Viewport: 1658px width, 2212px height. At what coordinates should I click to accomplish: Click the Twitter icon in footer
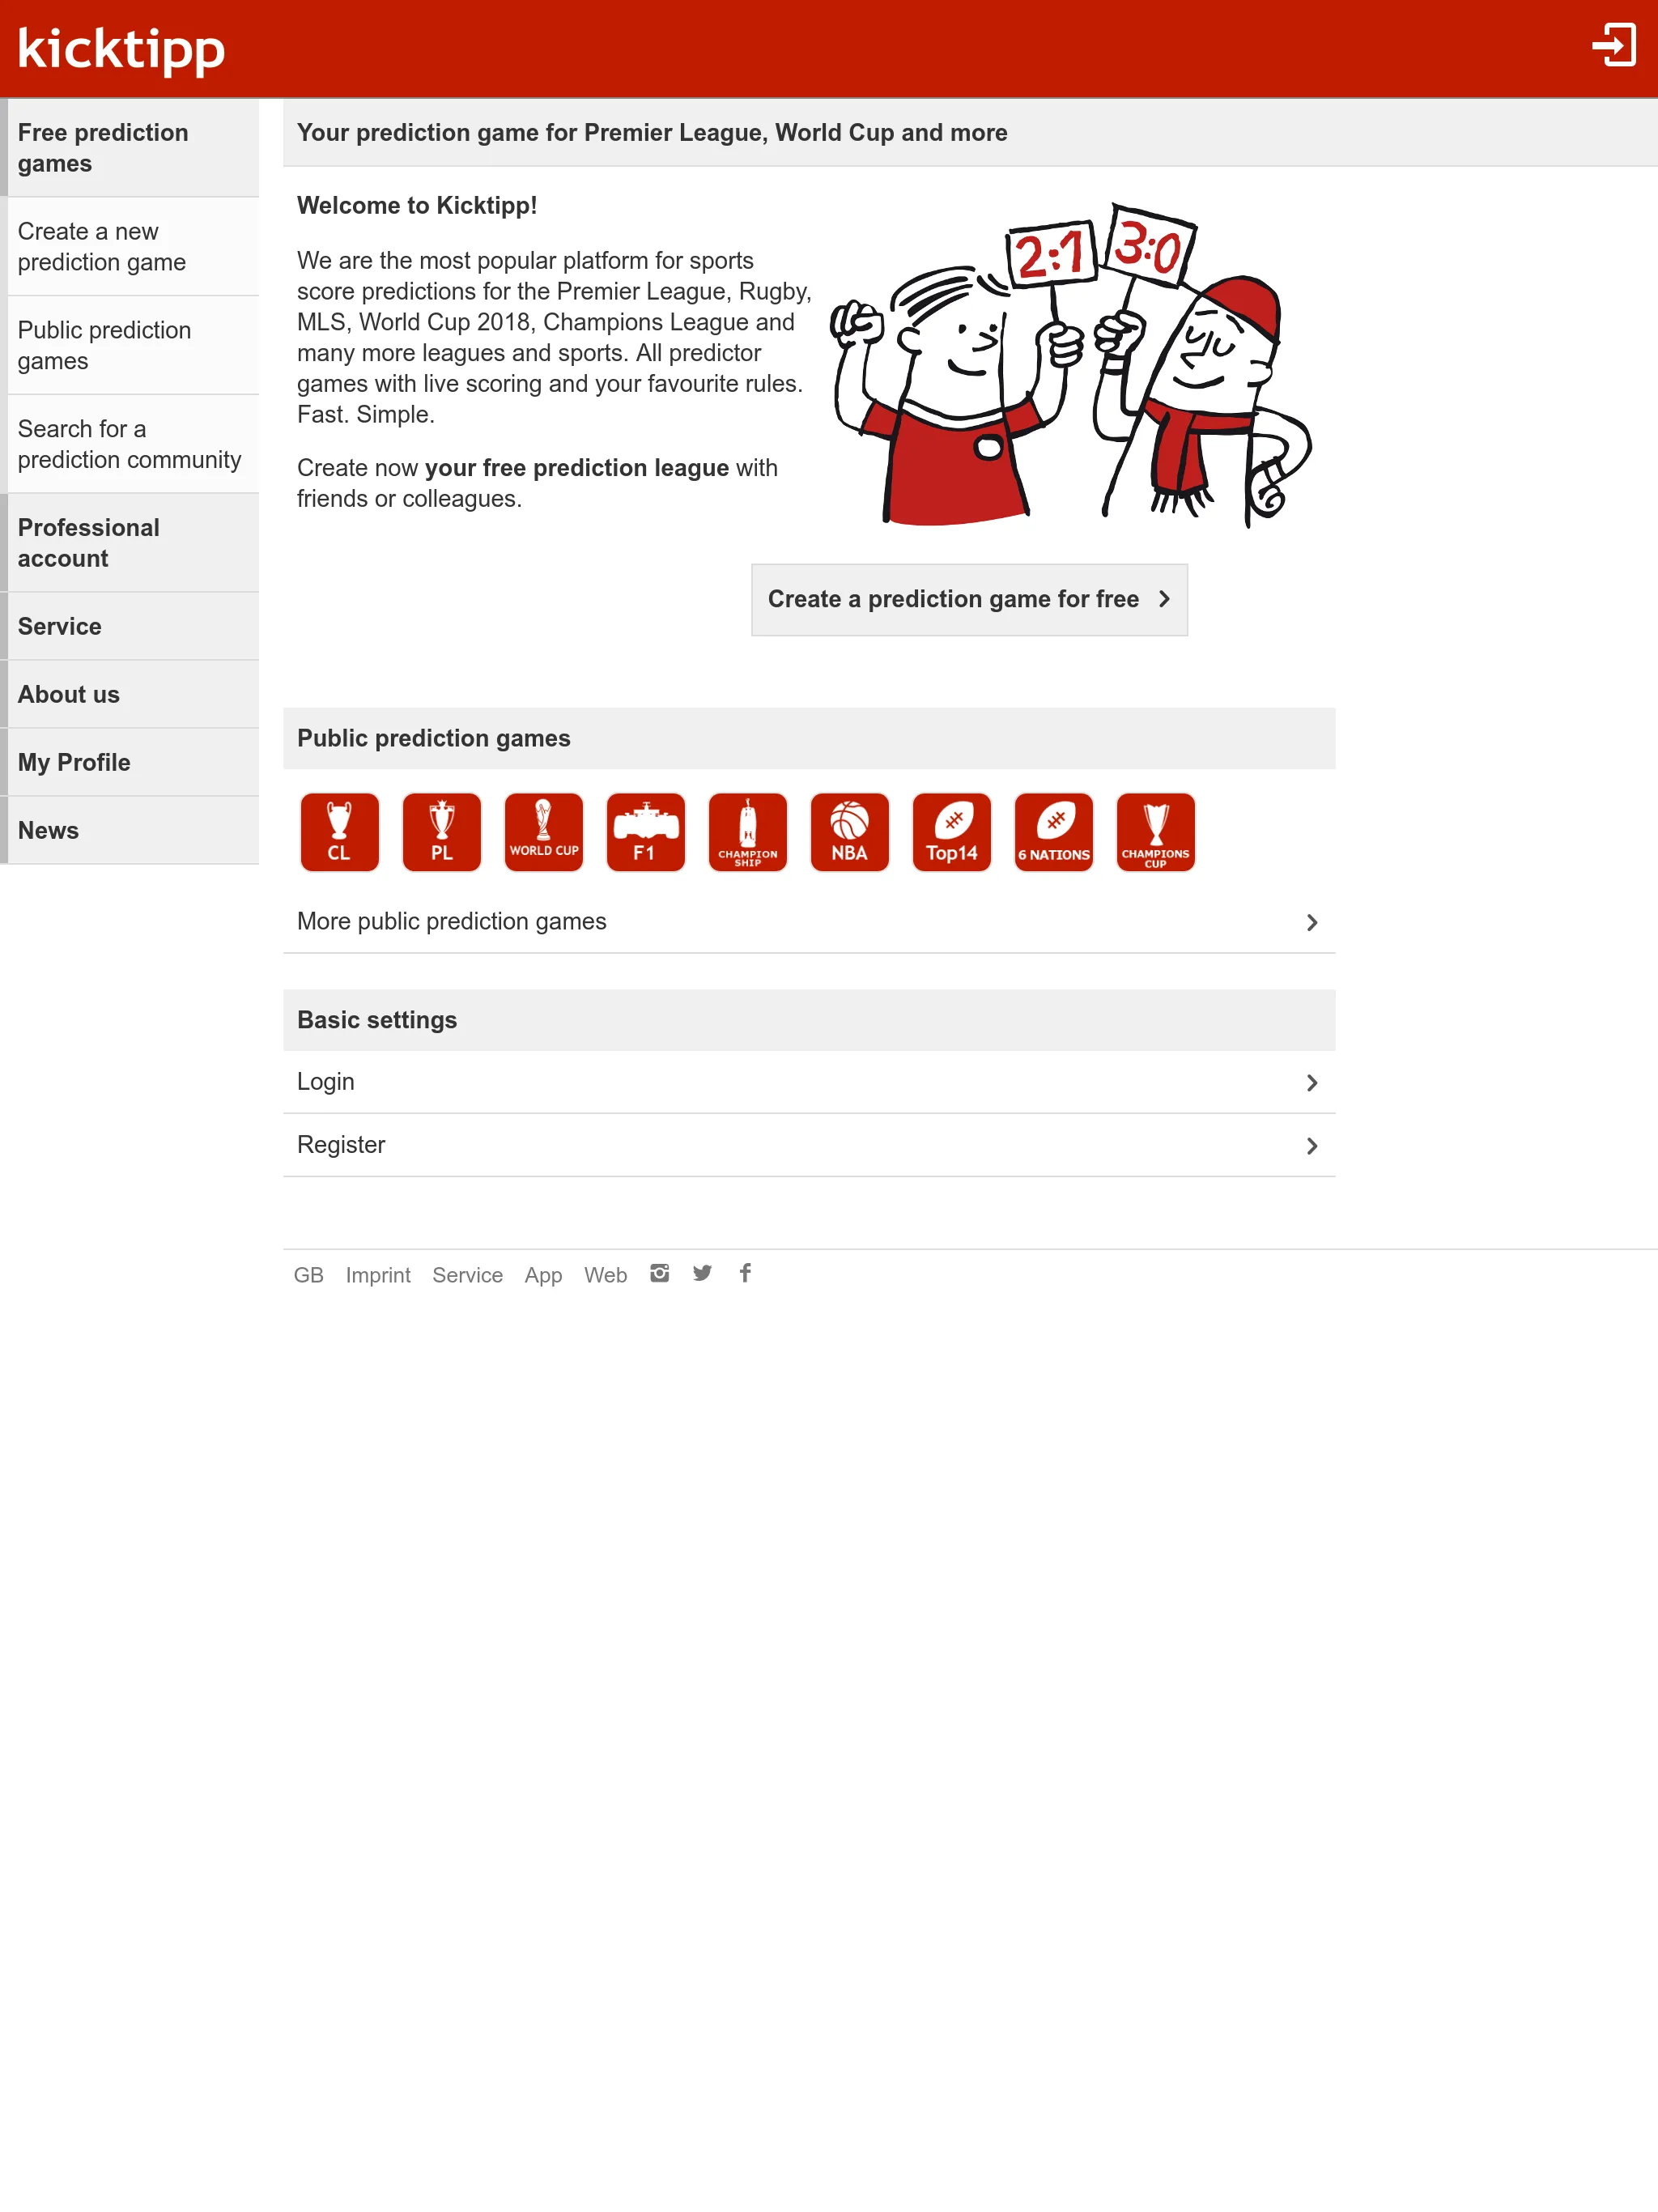(x=704, y=1274)
